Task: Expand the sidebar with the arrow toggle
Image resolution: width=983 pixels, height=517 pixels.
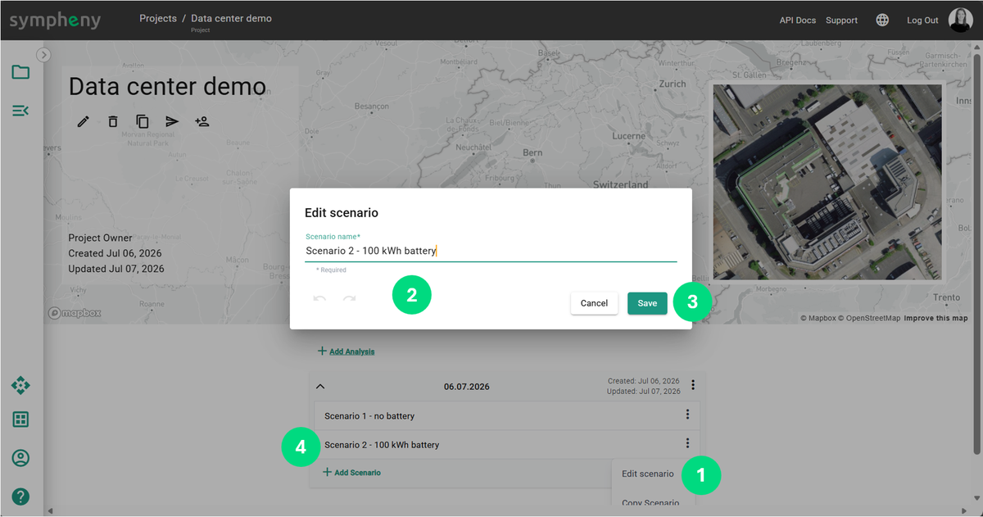Action: point(44,54)
